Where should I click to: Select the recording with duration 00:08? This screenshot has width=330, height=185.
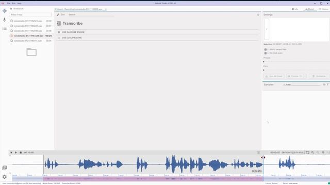tap(31, 31)
